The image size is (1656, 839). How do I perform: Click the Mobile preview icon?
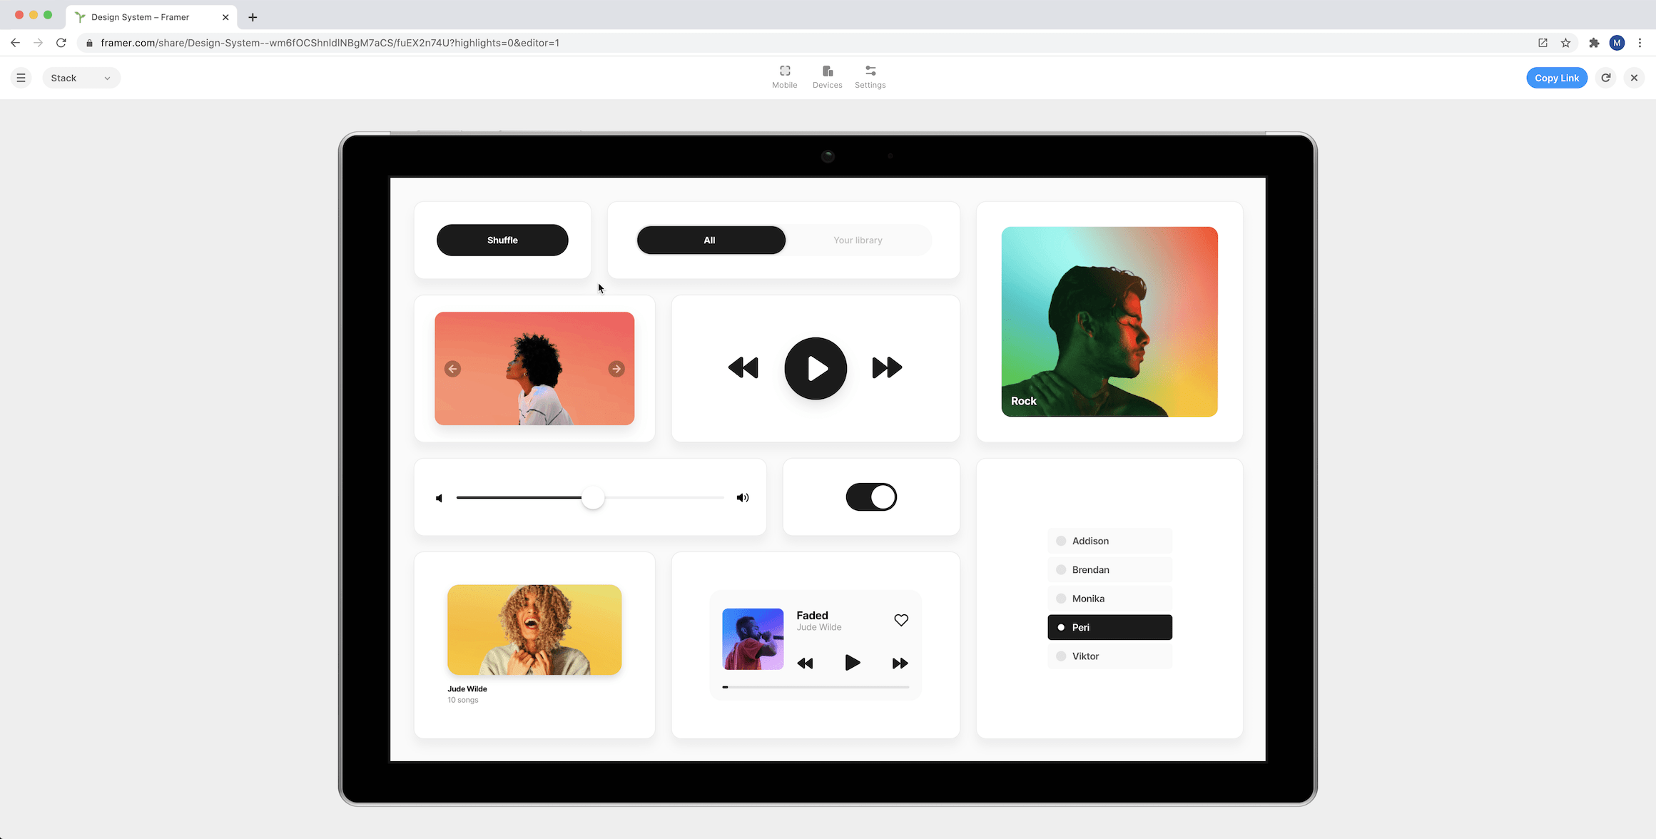(784, 71)
